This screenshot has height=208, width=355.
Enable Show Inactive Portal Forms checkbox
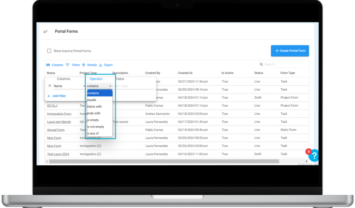(x=49, y=51)
